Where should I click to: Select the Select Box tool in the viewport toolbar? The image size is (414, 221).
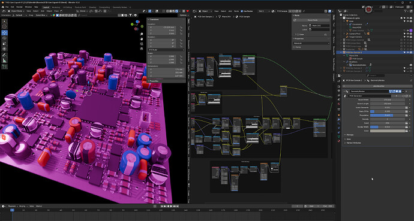[x=5, y=21]
